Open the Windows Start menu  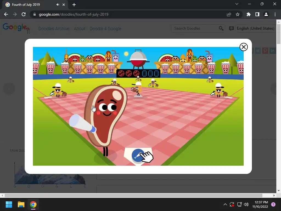9,204
